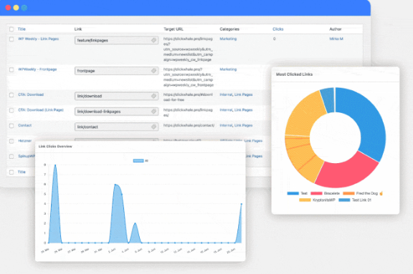Click the Categories column header
The image size is (413, 274).
coord(229,29)
